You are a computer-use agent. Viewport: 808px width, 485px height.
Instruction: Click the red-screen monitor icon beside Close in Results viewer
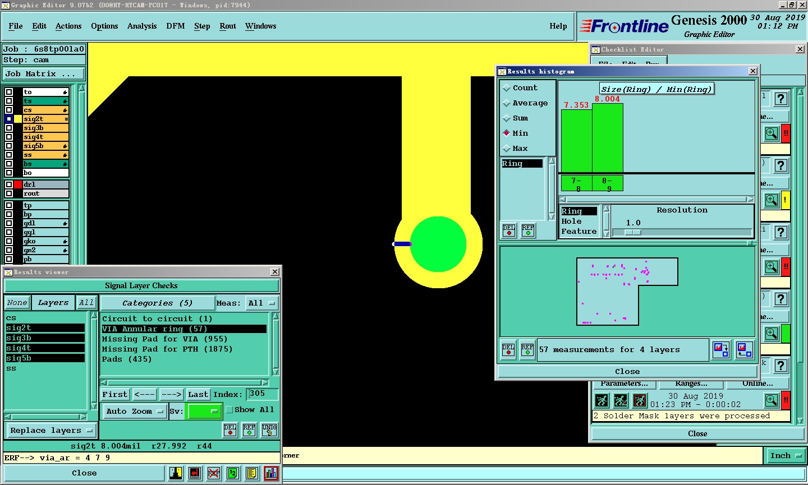pos(194,473)
